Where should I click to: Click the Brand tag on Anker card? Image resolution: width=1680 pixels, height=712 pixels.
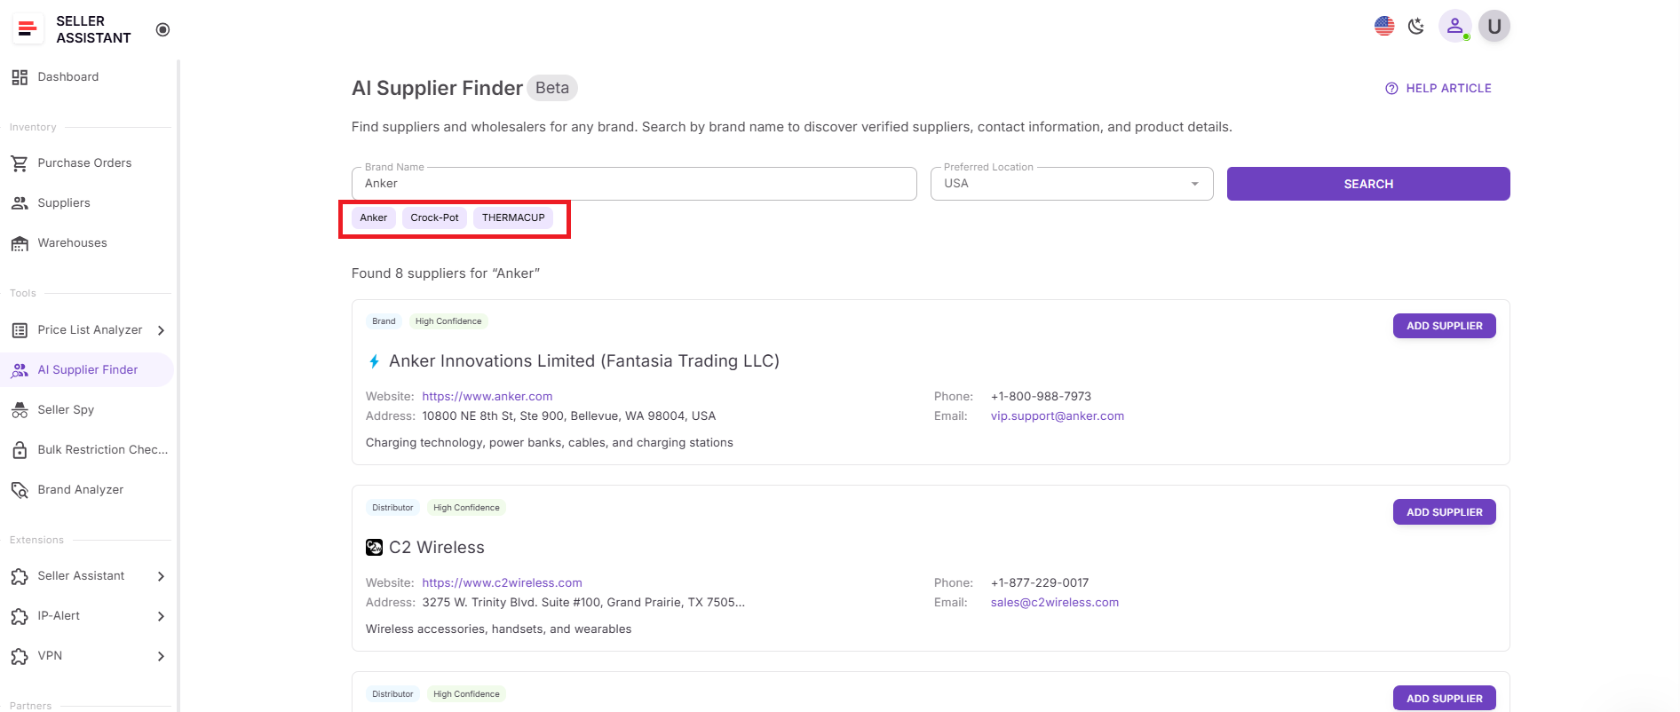tap(384, 321)
